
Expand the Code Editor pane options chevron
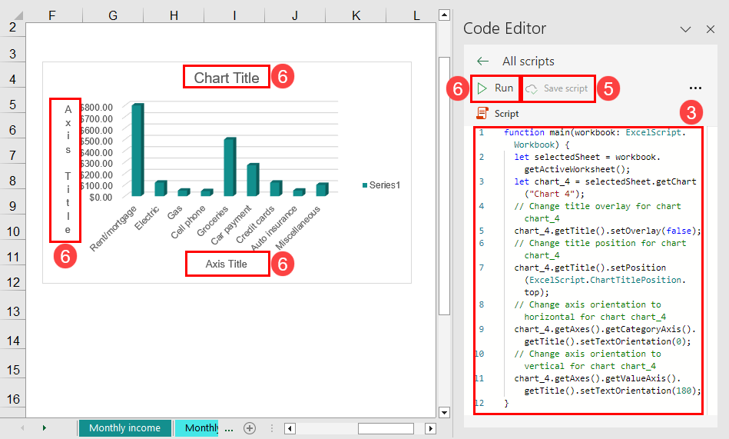pos(685,29)
